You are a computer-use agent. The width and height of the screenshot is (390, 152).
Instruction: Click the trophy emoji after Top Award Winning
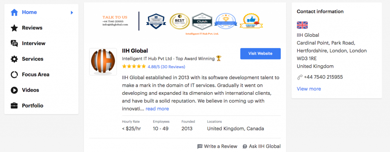[x=219, y=58]
